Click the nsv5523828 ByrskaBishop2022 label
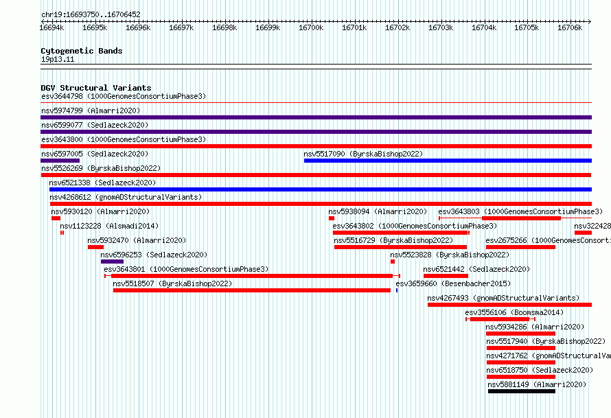Screen dimensions: 611x418 (450, 255)
